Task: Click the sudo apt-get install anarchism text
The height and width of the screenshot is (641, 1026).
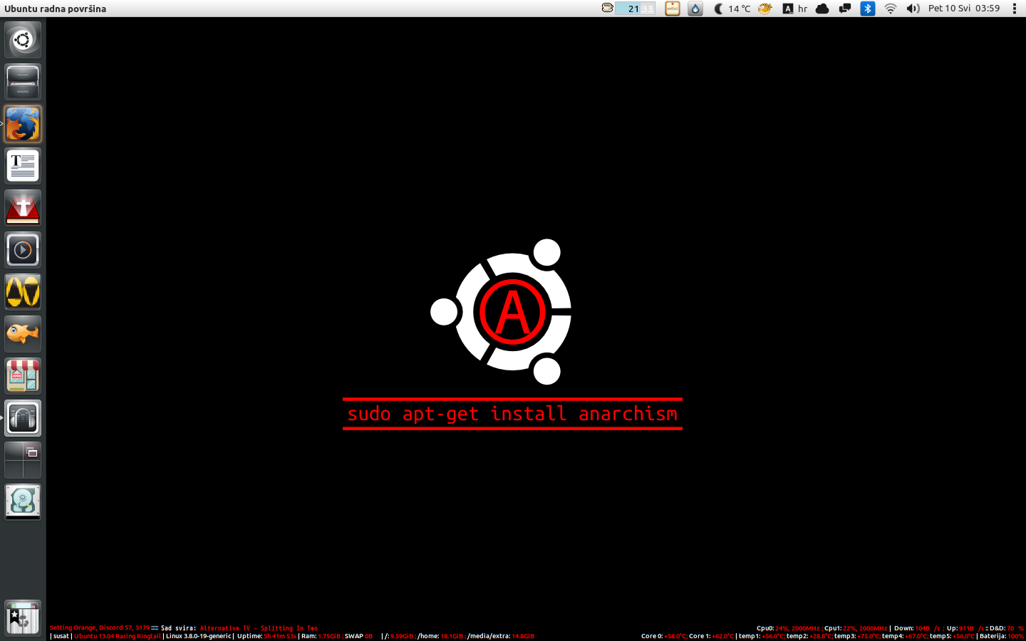Action: [x=512, y=414]
